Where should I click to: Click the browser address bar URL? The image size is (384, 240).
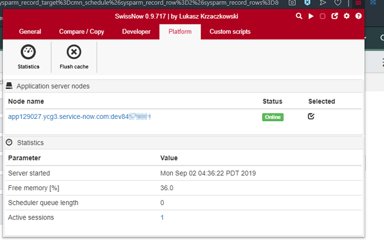[x=140, y=2]
